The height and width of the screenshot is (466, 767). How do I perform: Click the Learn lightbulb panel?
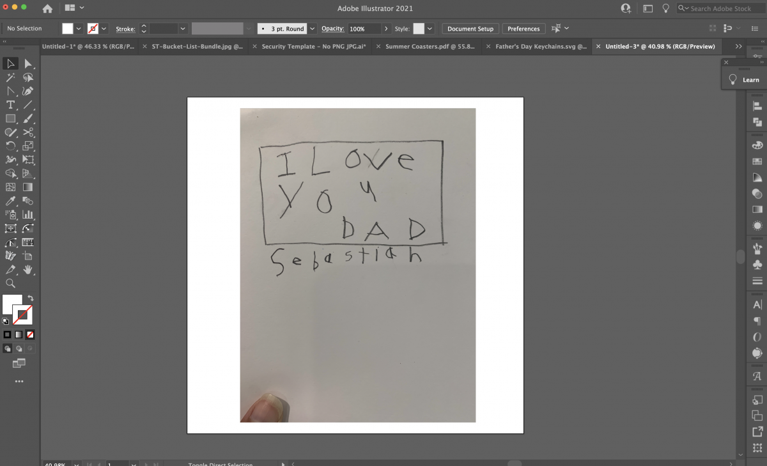[745, 80]
